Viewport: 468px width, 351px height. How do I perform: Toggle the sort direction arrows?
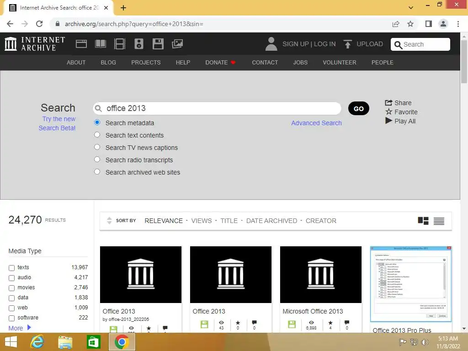tap(109, 221)
